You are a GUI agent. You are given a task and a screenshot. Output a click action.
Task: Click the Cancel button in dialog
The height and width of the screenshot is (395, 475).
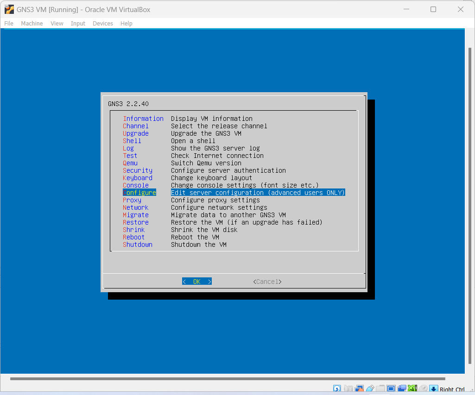(267, 282)
